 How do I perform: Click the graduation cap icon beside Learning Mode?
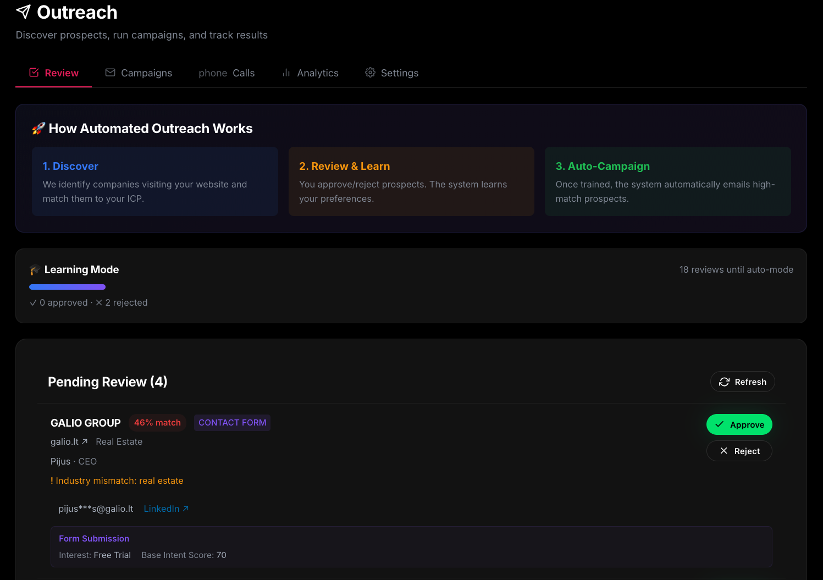tap(34, 269)
